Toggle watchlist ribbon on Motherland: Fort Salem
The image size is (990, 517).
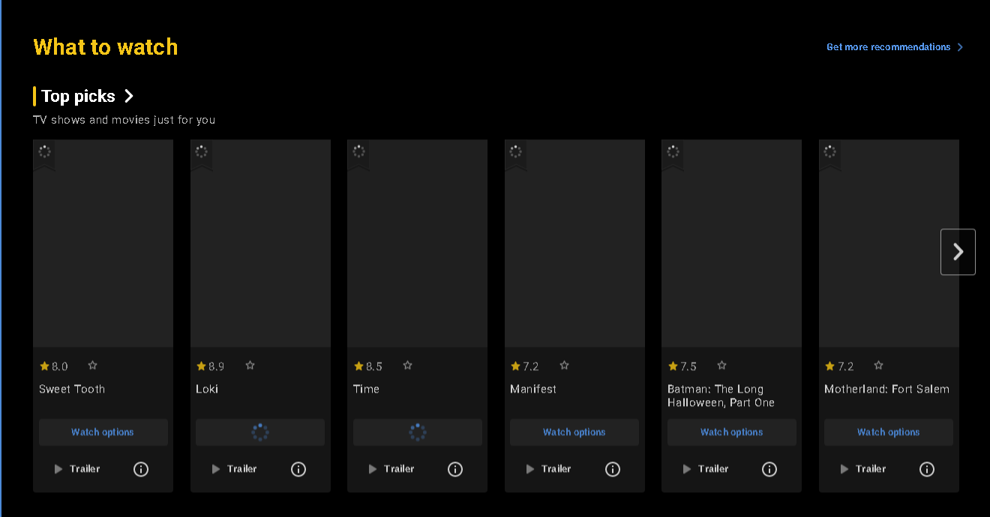coord(830,153)
